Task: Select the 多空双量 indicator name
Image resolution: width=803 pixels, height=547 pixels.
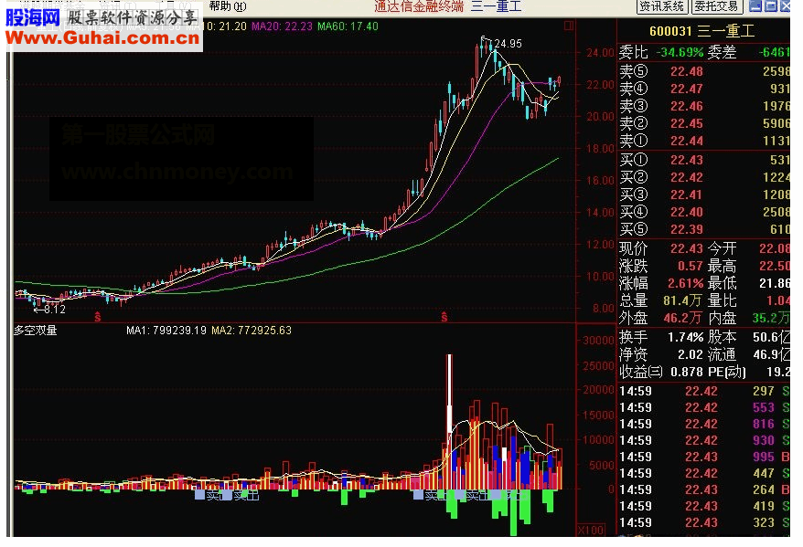Action: 36,331
